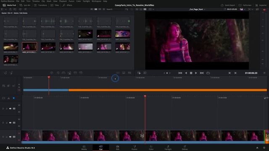Switch to the Color page tab
This screenshot has height=151, width=269.
(x=151, y=148)
